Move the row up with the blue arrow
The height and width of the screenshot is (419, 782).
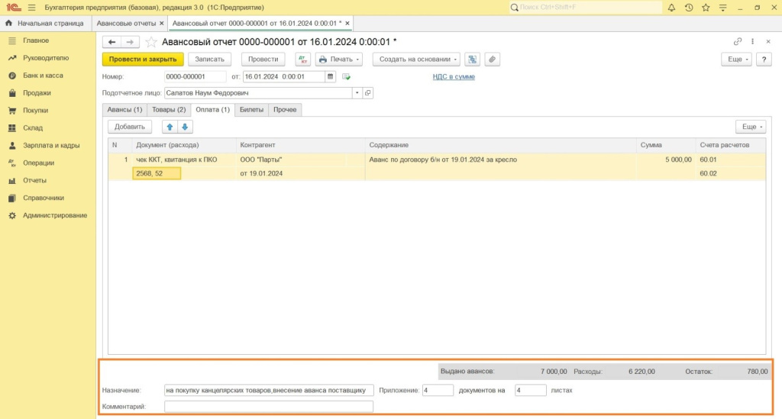pos(170,127)
